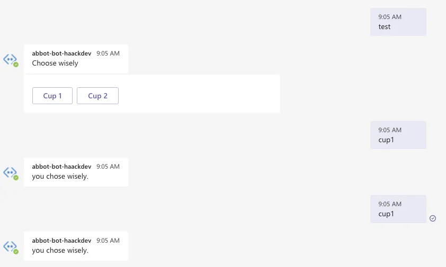Select the last "cup1" sent message
This screenshot has height=267, width=446.
pos(398,209)
